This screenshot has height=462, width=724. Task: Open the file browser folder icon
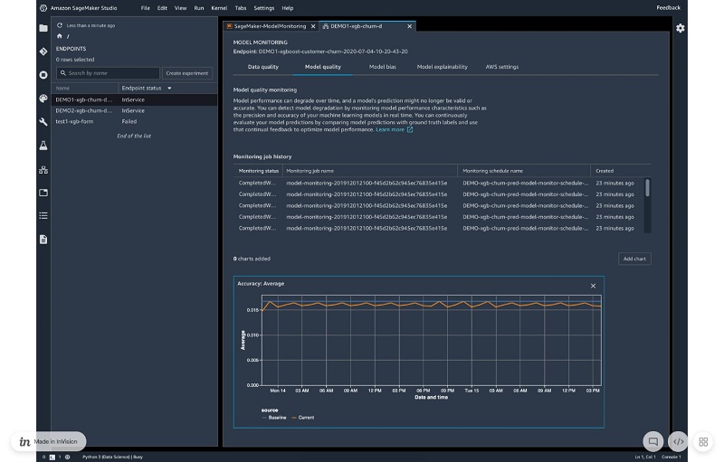tap(43, 28)
